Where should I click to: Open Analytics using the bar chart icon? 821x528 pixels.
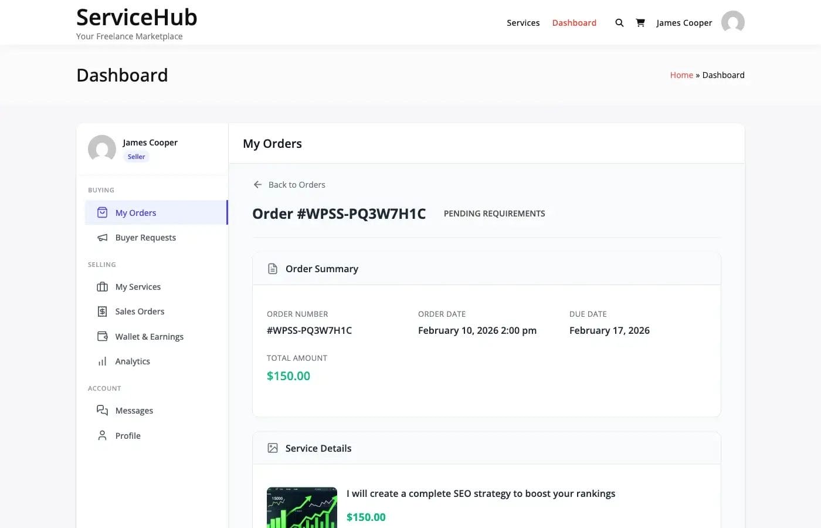click(103, 361)
